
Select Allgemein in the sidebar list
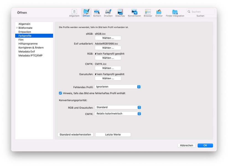point(34,24)
